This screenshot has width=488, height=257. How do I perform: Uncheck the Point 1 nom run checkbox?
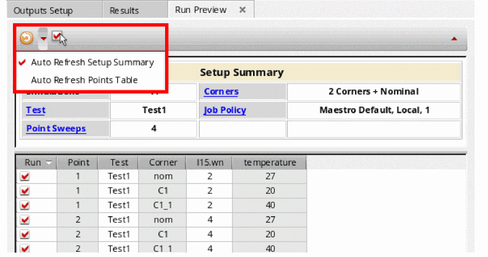(25, 176)
